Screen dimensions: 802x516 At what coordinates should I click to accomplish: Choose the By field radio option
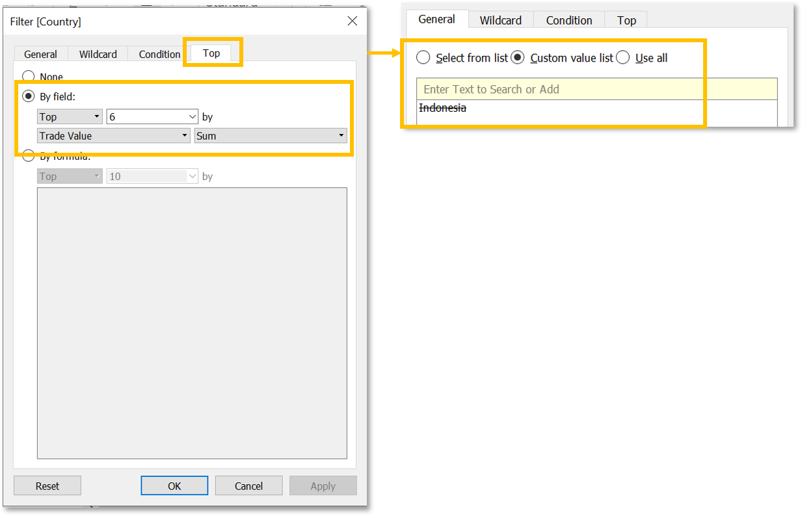[29, 97]
